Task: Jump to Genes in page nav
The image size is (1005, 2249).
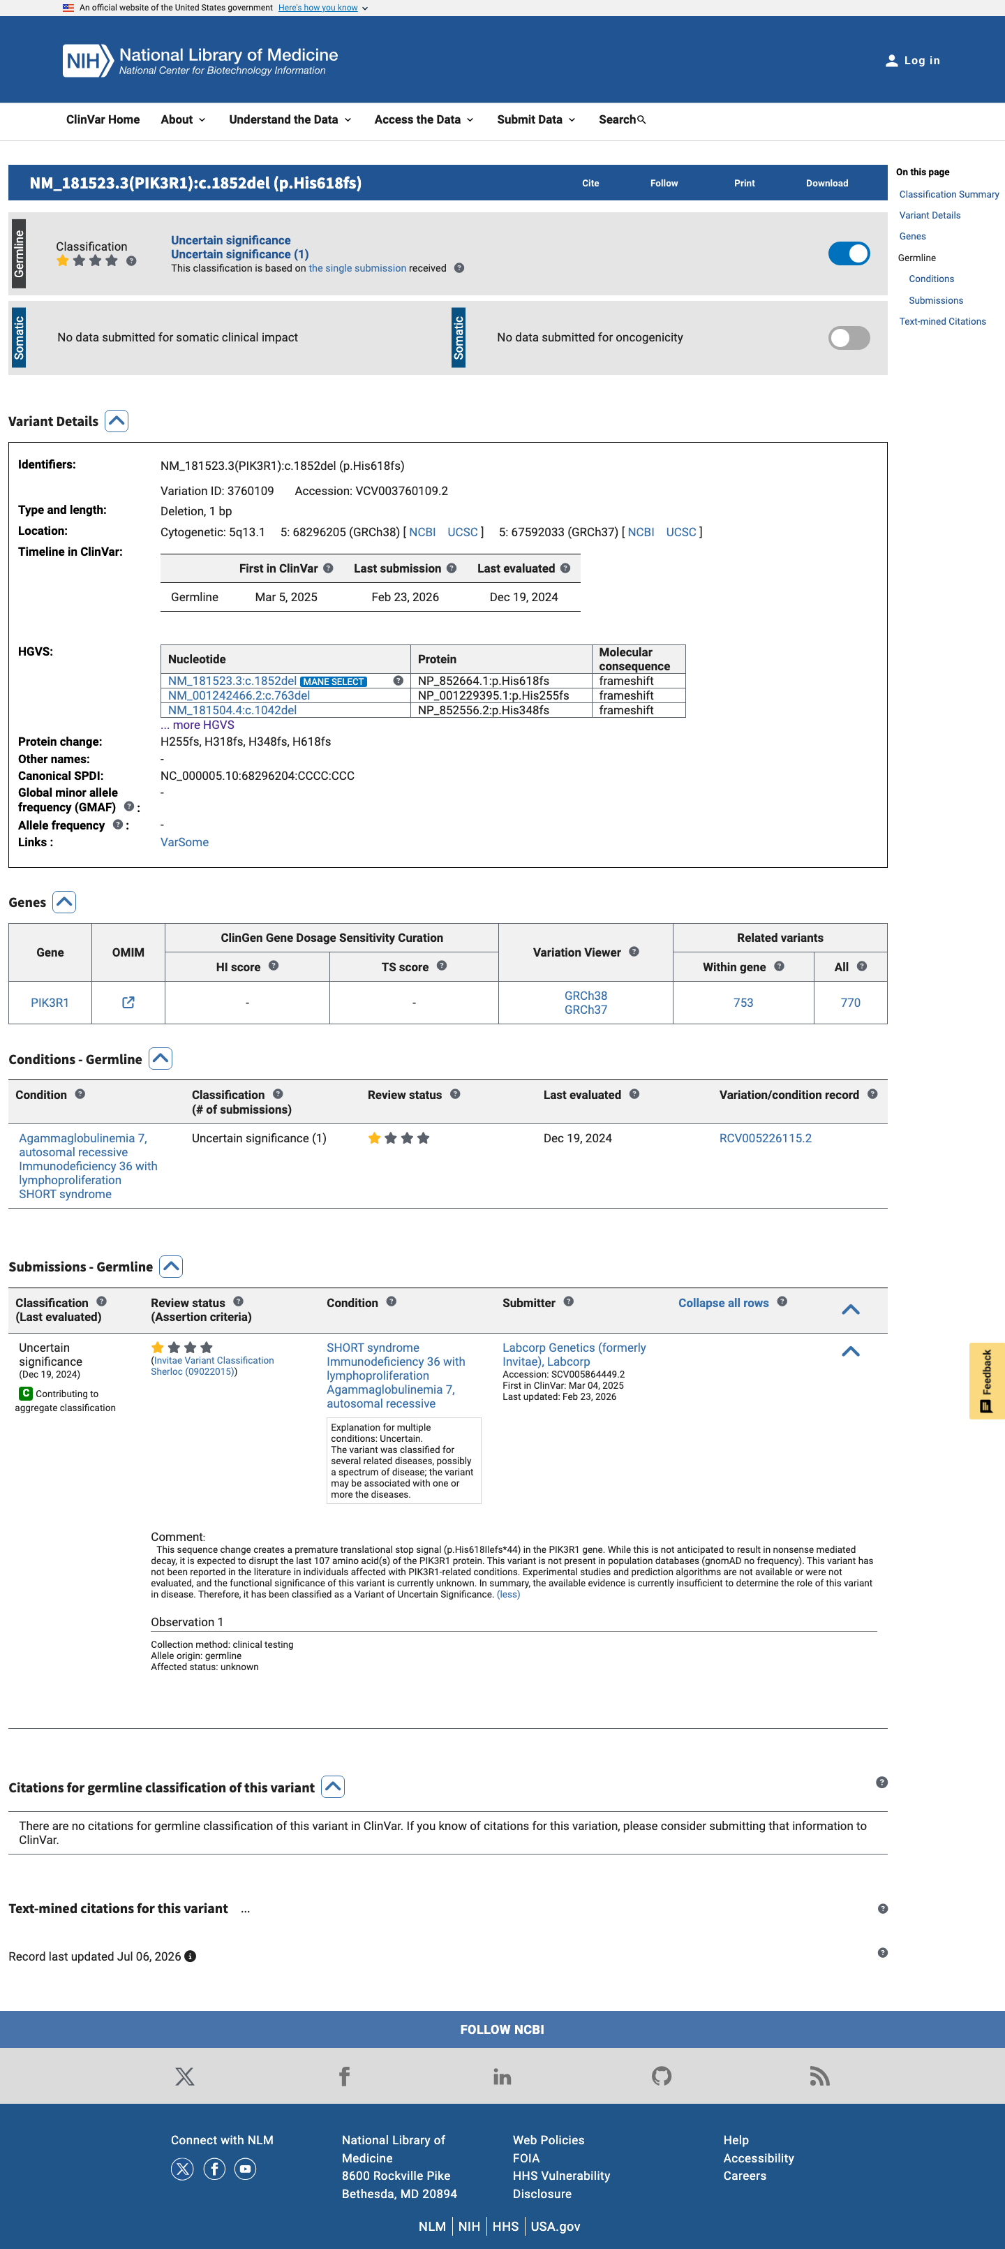Action: 911,237
